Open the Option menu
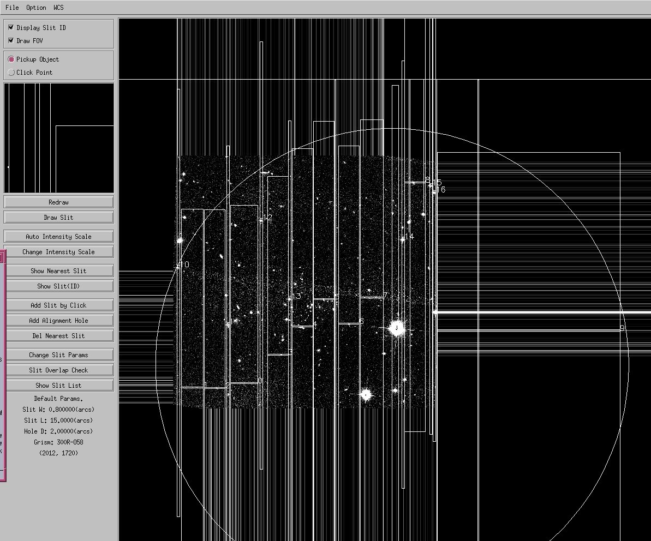This screenshot has height=541, width=651. click(x=36, y=8)
